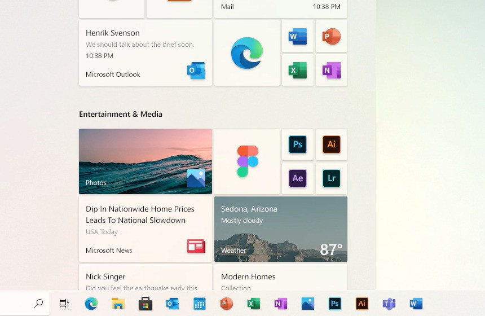Launch Word from the Start menu tile
The image size is (485, 316).
[x=298, y=36]
